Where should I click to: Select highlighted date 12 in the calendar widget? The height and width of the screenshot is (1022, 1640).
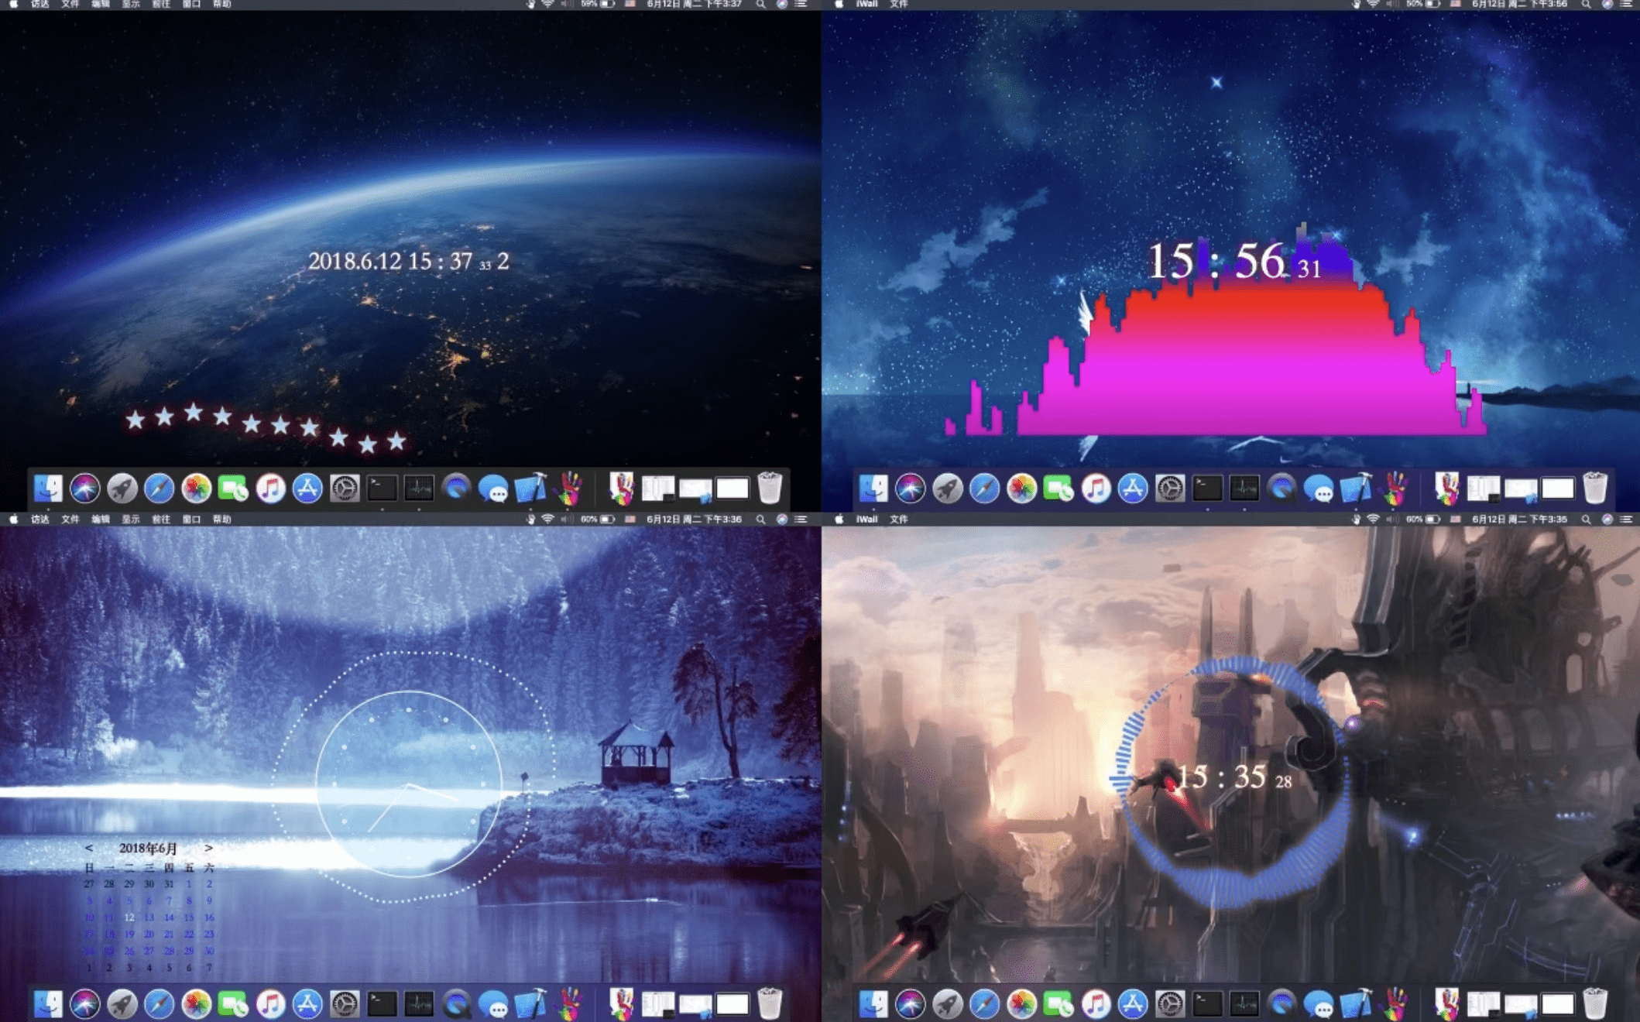point(129,917)
